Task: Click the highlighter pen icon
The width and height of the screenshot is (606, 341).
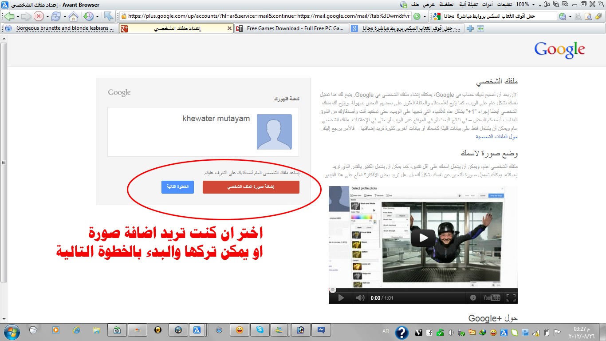Action: click(598, 16)
